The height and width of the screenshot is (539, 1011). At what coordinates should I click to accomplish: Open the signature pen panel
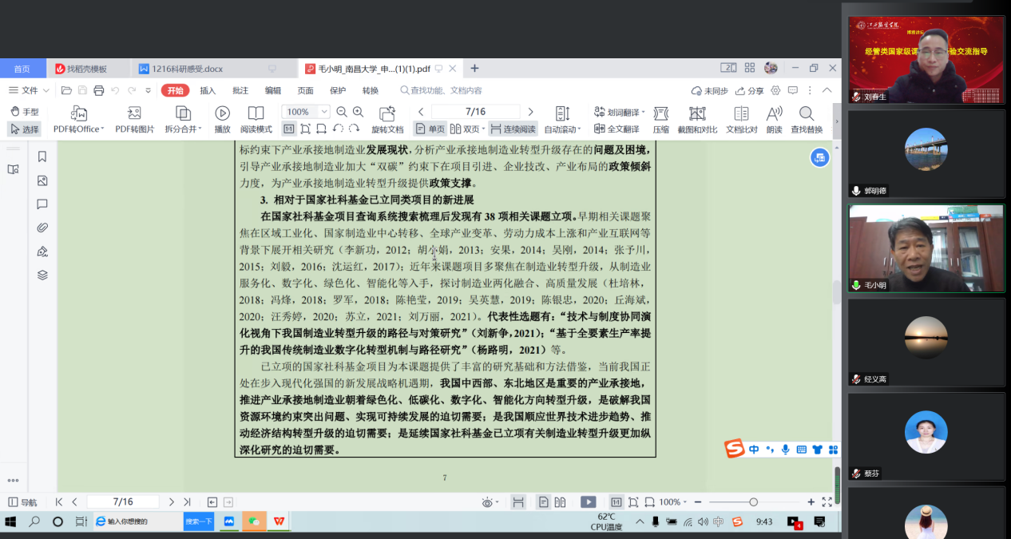(42, 252)
